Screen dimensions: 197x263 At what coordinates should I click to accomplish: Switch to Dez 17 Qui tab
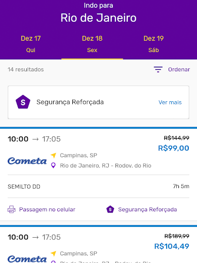(31, 44)
